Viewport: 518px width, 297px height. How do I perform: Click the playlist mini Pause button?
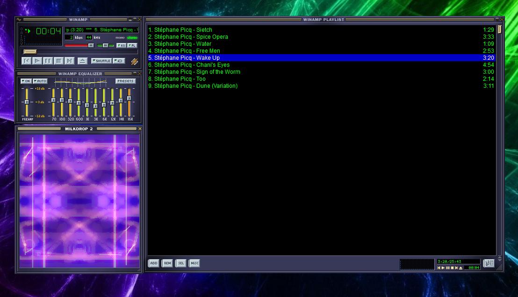(448, 268)
